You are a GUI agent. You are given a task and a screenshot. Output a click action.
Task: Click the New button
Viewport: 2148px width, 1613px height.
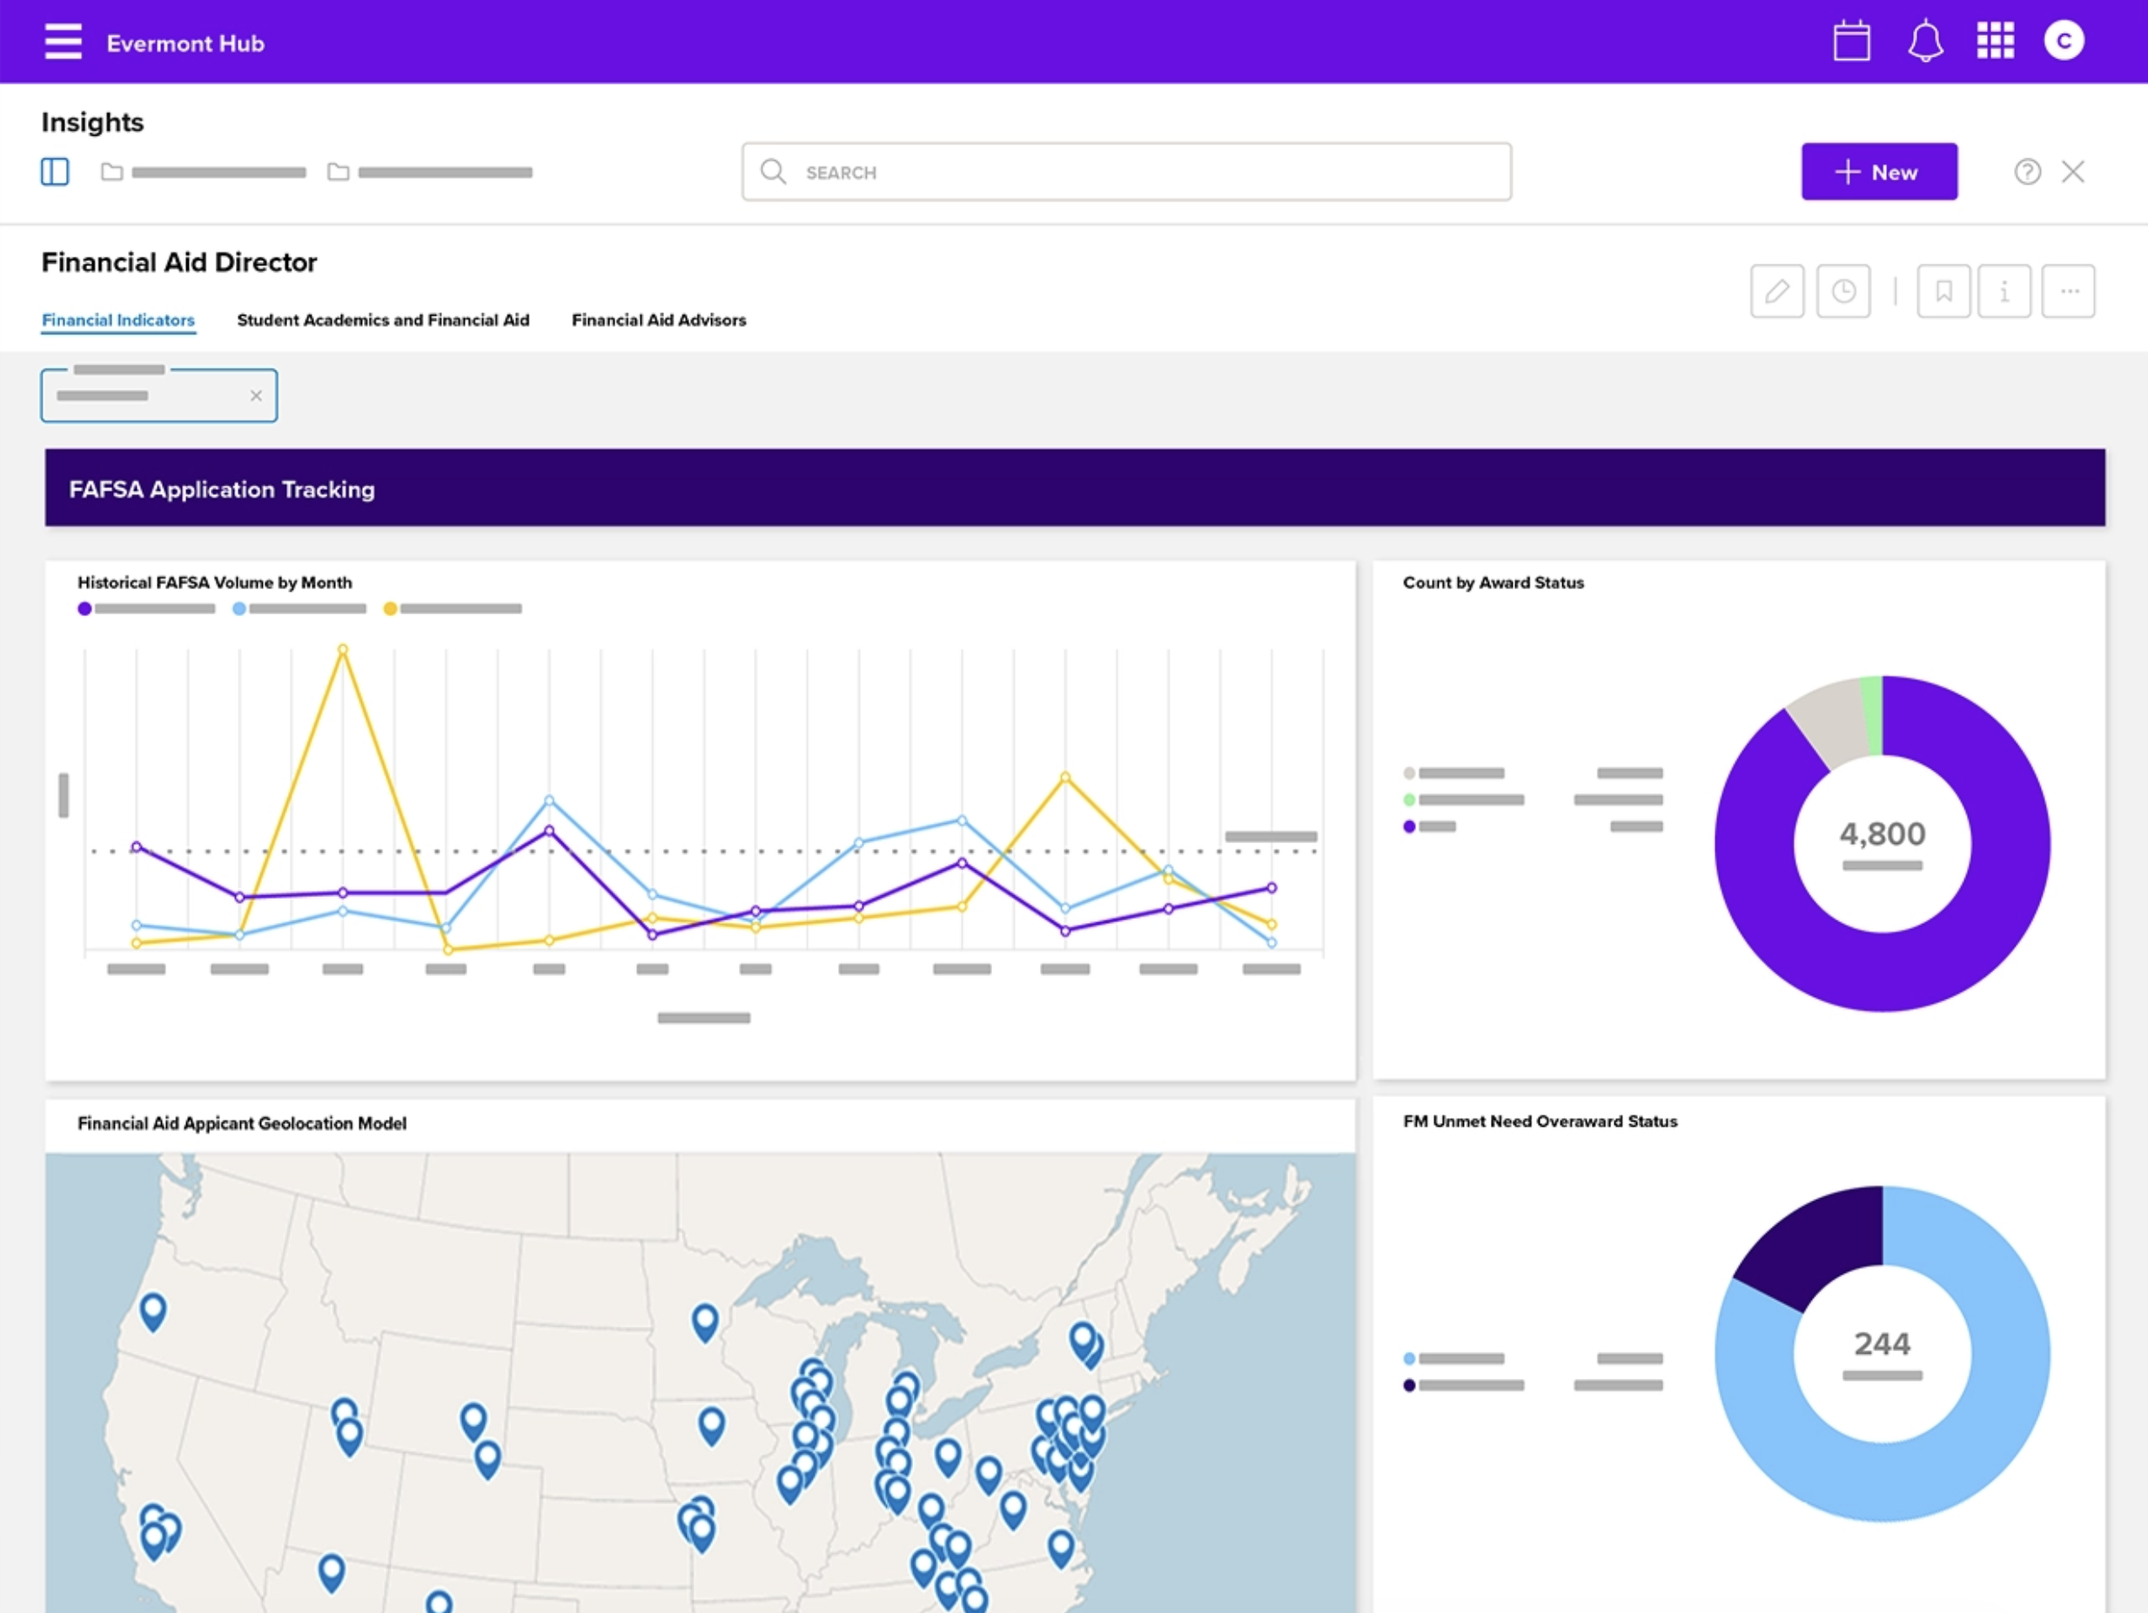coord(1878,171)
